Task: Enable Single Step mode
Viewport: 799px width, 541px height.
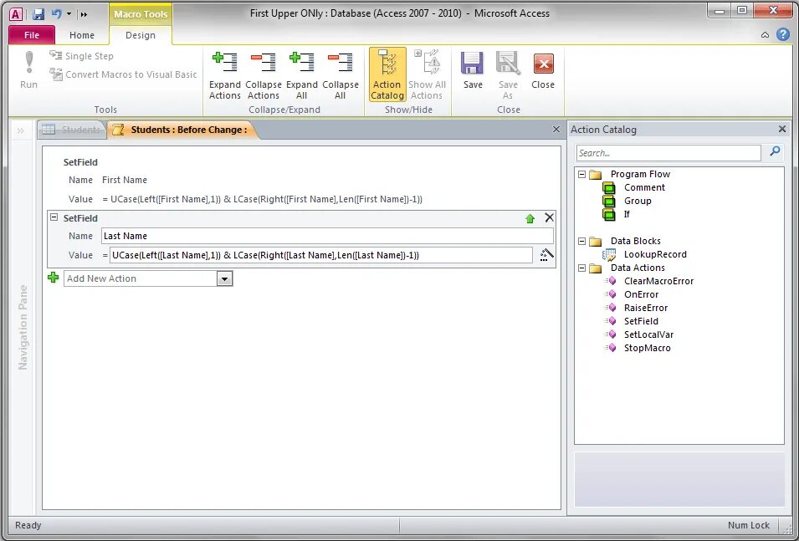Action: click(x=81, y=56)
